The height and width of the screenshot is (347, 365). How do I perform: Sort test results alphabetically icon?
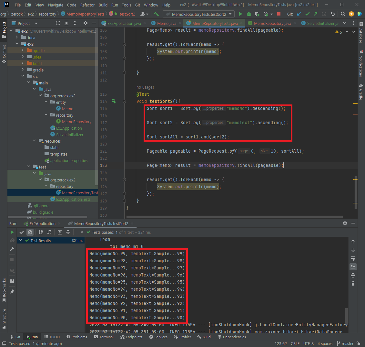41,232
